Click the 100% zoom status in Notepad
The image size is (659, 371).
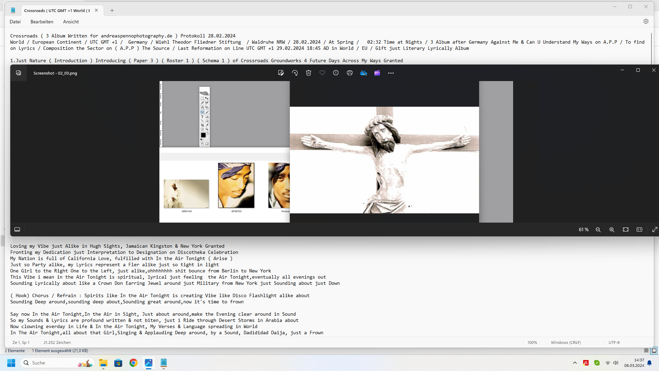(x=532, y=342)
